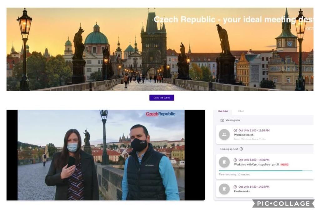Click the clock icon beside 11:00 - 11:10 AM
Viewport: 320px width, 213px height.
235,131
